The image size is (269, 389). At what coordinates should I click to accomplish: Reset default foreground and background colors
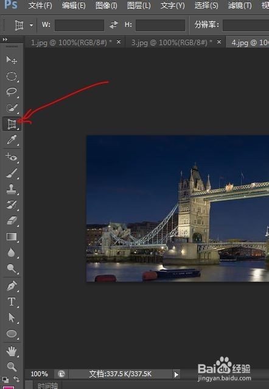click(5, 379)
